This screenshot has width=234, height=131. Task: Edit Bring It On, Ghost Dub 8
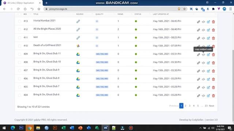point(208,79)
